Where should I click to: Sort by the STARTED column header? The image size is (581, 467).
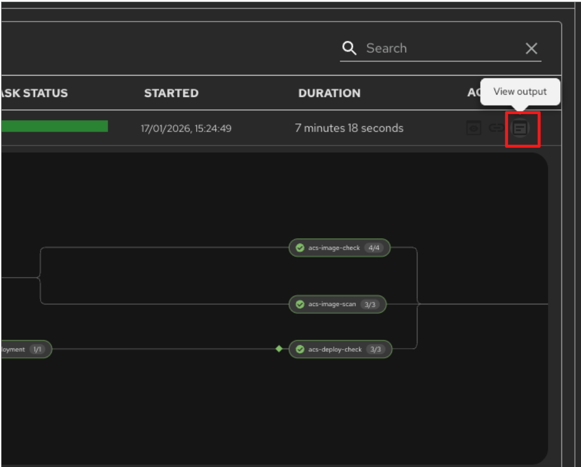coord(171,93)
